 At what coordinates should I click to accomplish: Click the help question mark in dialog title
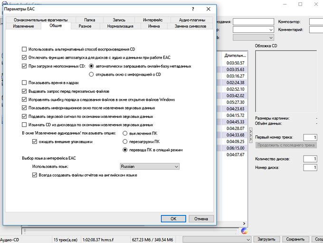pos(192,9)
